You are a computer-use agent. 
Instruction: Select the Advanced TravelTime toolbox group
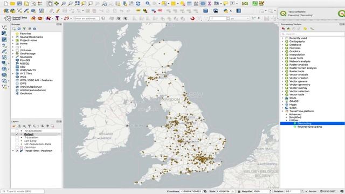(295, 114)
